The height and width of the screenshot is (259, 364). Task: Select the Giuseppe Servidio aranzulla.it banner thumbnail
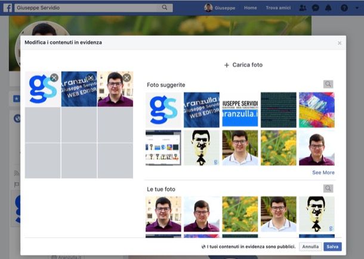(x=240, y=110)
